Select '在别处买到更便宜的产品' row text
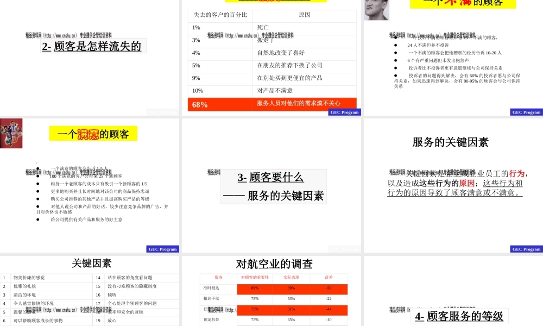Viewport: 543px width, 326px height. coord(289,78)
